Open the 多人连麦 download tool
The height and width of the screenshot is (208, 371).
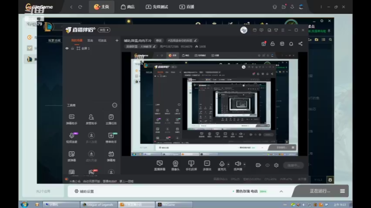click(x=91, y=138)
